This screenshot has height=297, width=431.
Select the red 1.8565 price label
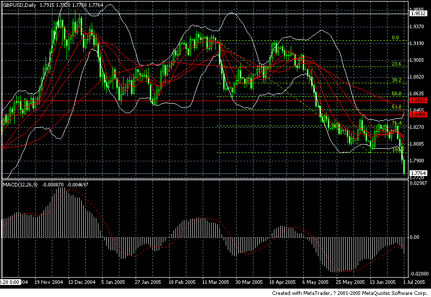click(418, 101)
